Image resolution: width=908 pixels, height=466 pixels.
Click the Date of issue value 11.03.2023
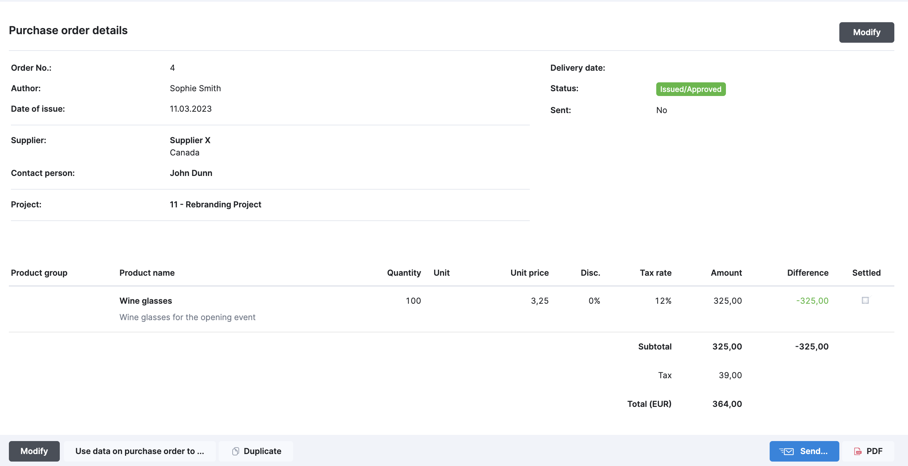point(190,109)
